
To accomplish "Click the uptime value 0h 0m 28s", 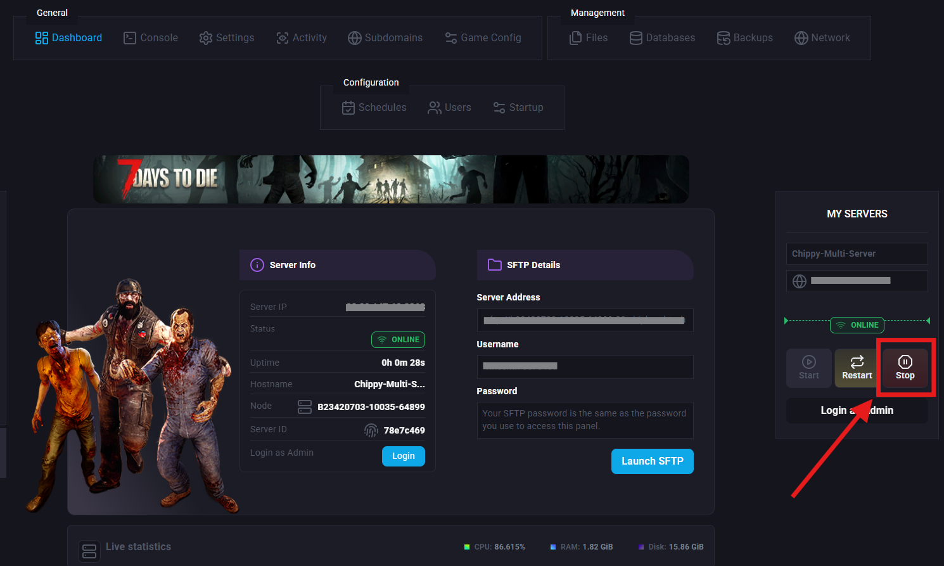I will coord(403,363).
